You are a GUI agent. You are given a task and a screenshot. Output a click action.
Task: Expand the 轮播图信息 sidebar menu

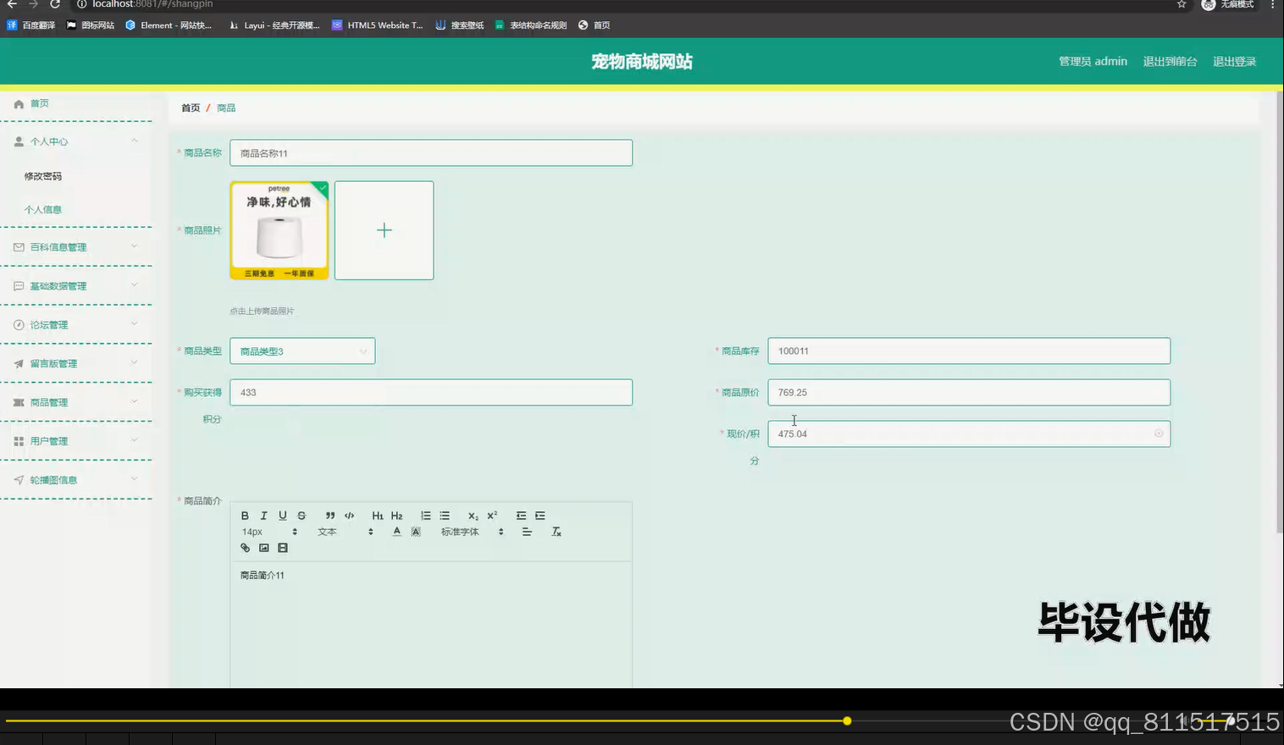(x=76, y=480)
